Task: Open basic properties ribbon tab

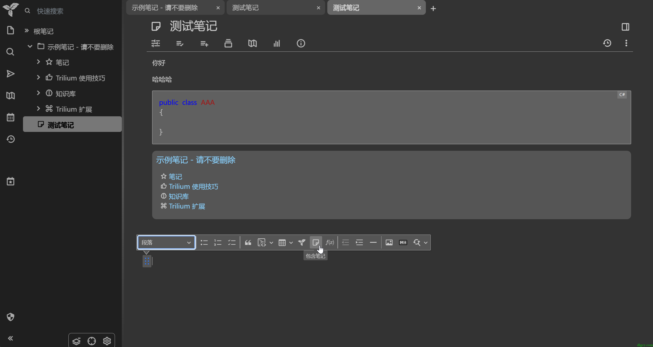Action: pyautogui.click(x=156, y=43)
